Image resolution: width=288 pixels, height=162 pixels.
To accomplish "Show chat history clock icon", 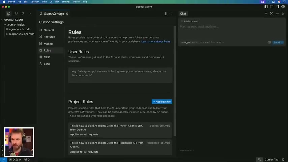I will [x=272, y=13].
